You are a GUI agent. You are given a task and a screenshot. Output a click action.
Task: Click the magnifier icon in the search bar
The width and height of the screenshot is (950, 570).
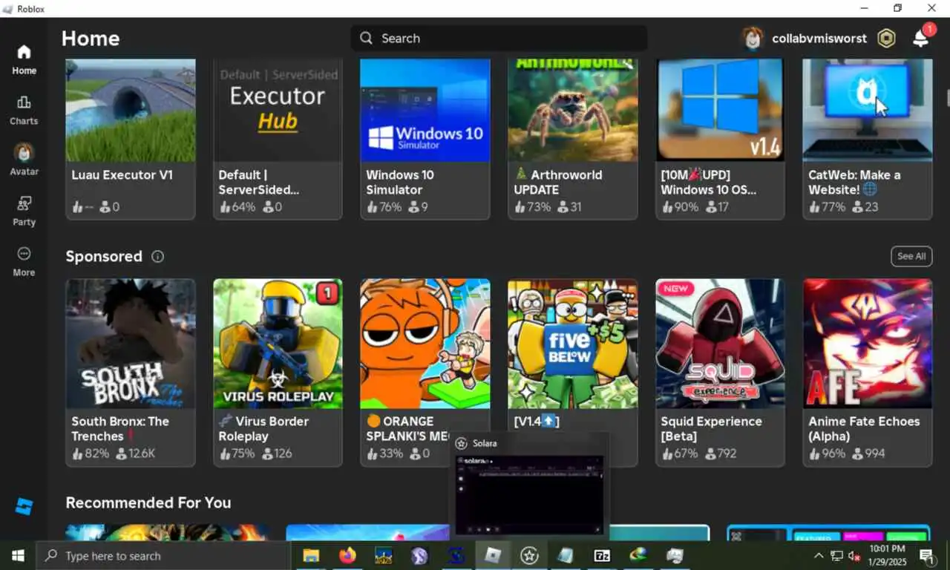tap(366, 38)
